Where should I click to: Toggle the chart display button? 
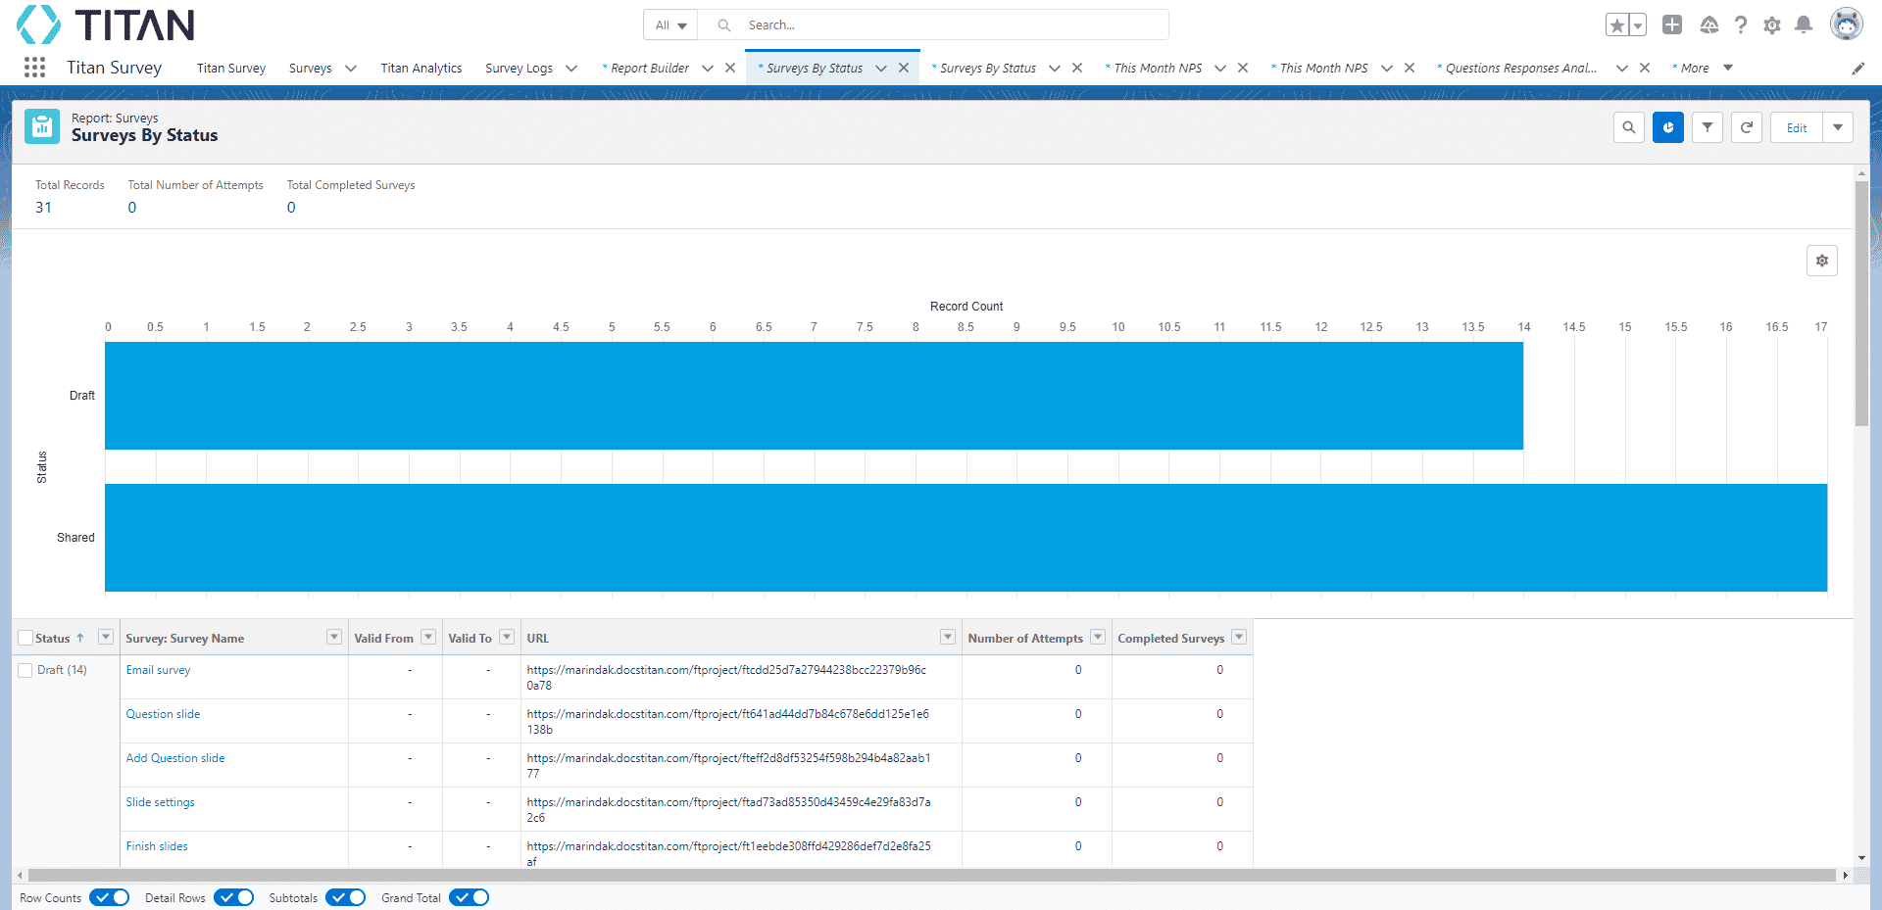(1667, 127)
